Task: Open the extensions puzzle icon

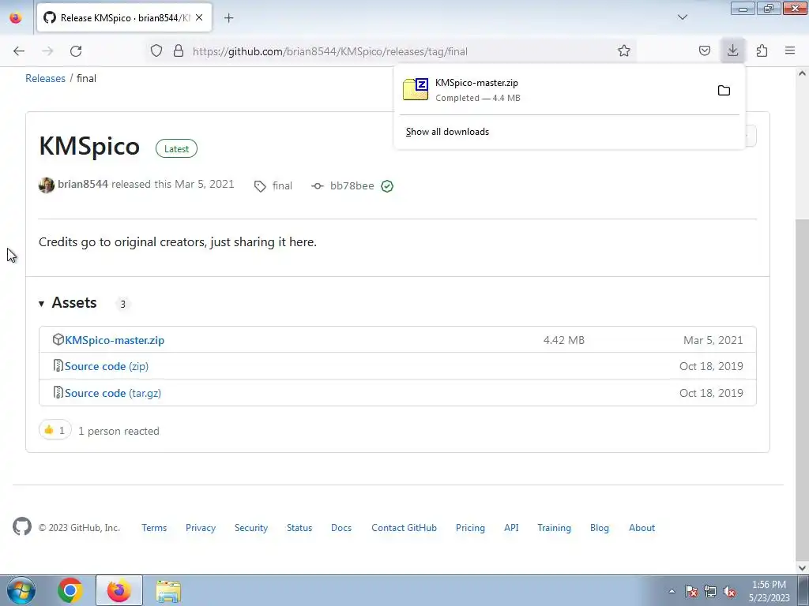Action: [x=762, y=50]
